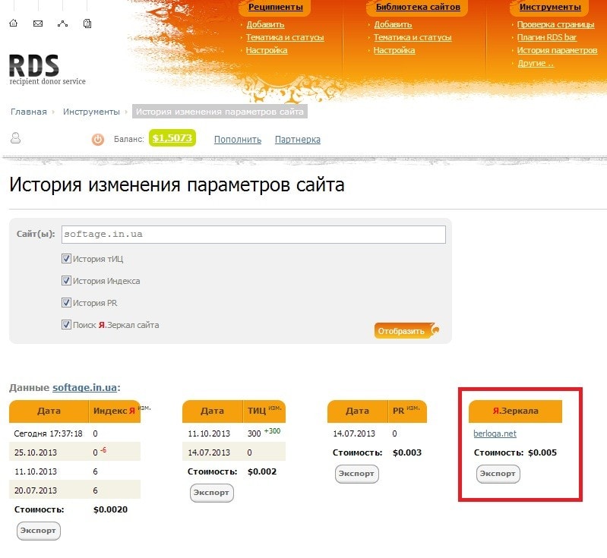Click the $1,5073 balance badge
Screen dimensions: 607x558
click(x=172, y=138)
